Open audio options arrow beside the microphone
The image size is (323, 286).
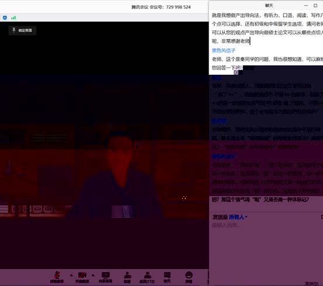(x=71, y=275)
